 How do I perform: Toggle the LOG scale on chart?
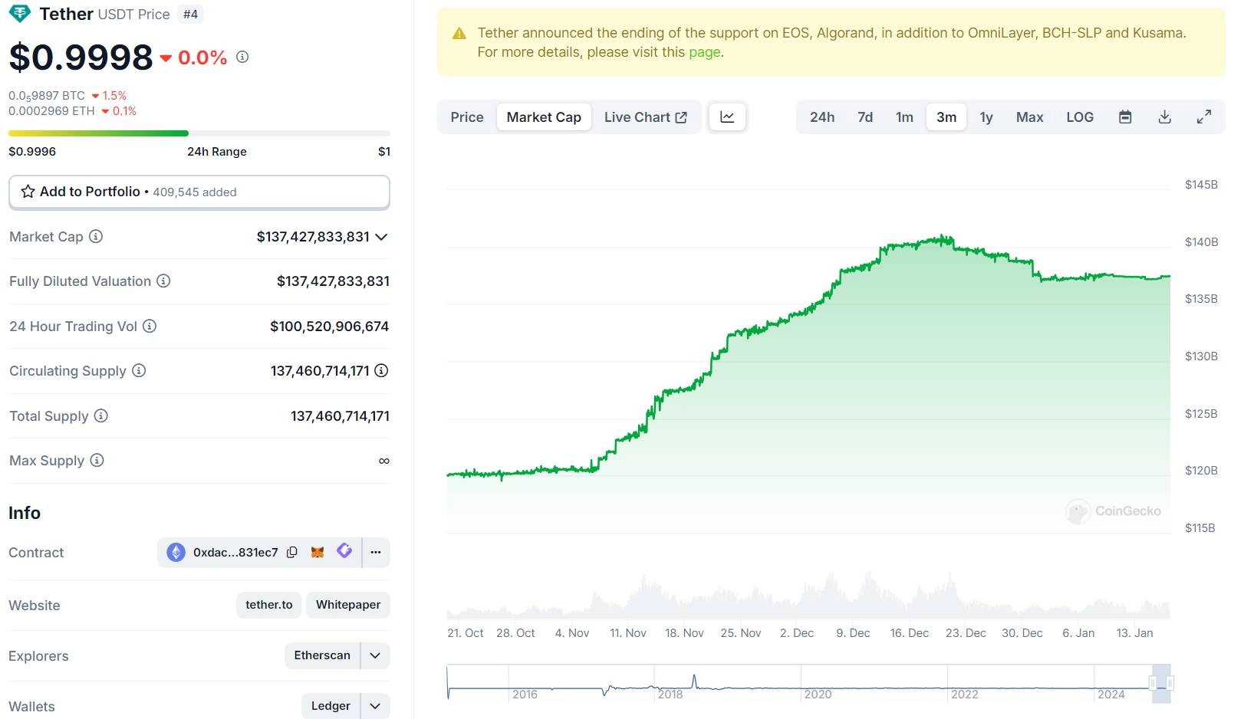pos(1079,117)
